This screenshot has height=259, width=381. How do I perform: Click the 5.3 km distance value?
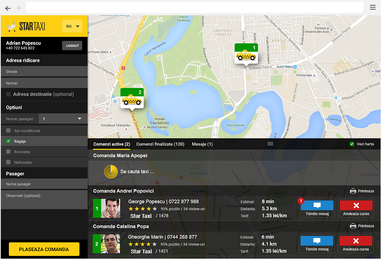pyautogui.click(x=269, y=209)
